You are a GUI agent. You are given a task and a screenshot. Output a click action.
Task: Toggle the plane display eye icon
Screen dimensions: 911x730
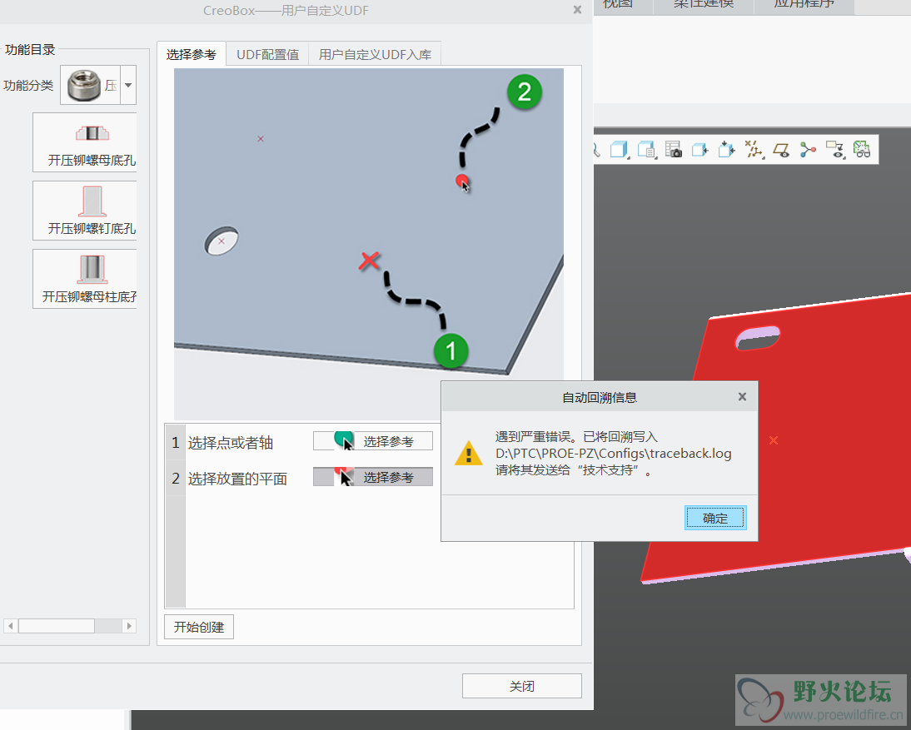781,151
